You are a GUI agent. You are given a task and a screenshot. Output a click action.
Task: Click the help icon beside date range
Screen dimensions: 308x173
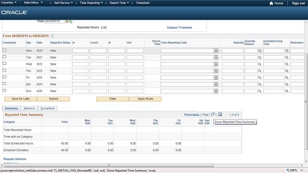click(x=52, y=36)
